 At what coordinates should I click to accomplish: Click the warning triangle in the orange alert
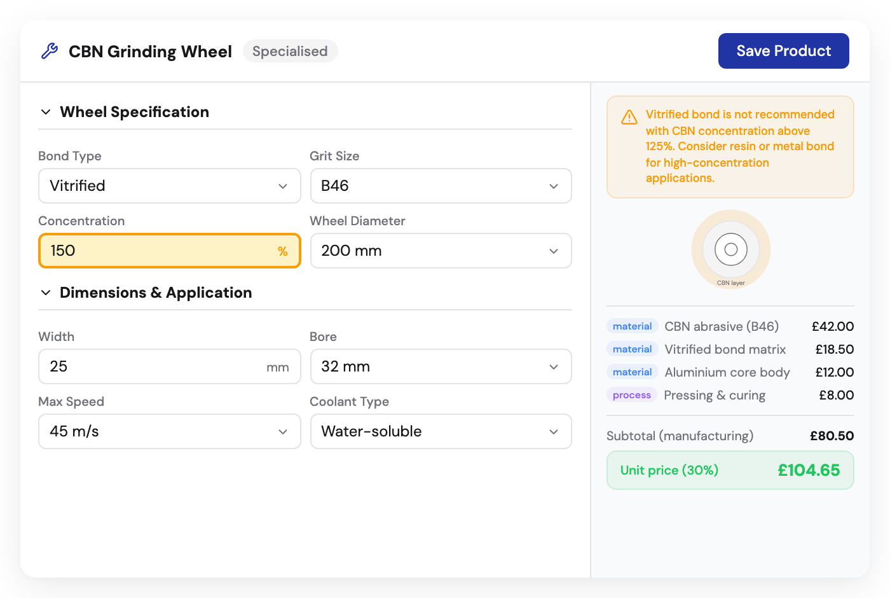coord(628,117)
